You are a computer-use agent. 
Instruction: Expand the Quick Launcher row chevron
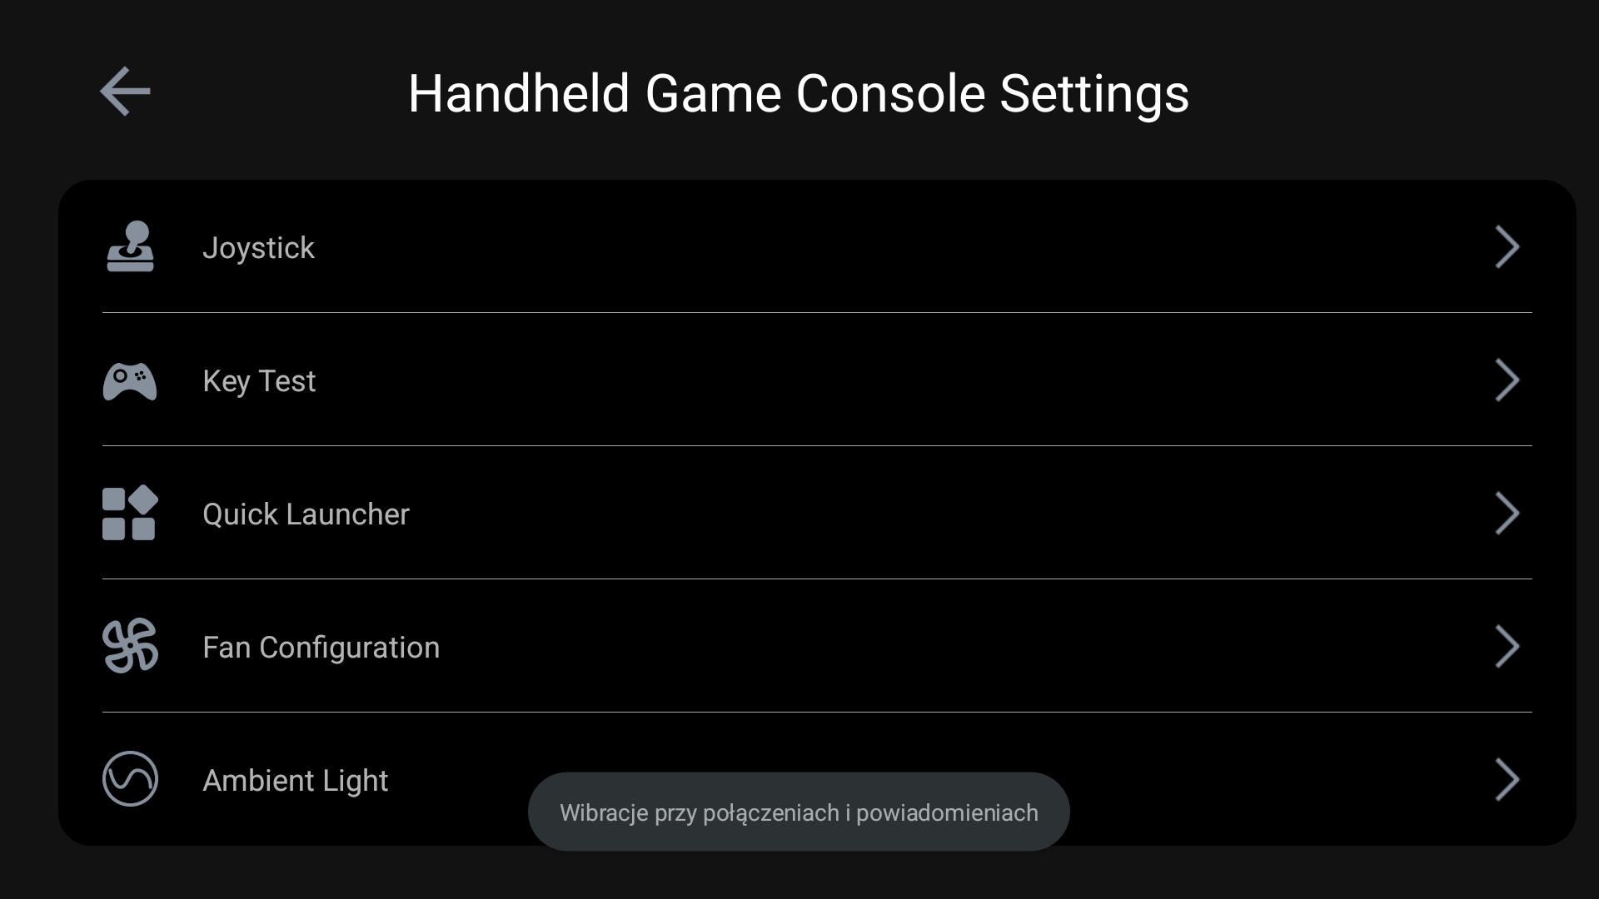[x=1507, y=514]
